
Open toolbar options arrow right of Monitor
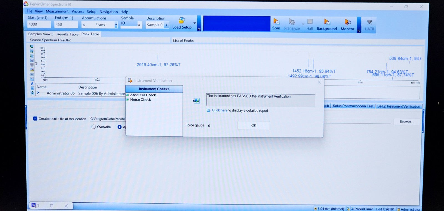point(359,31)
